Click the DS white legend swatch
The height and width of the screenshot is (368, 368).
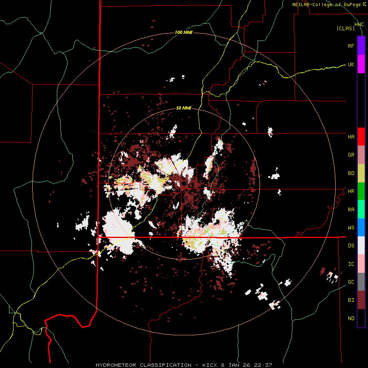click(x=361, y=245)
